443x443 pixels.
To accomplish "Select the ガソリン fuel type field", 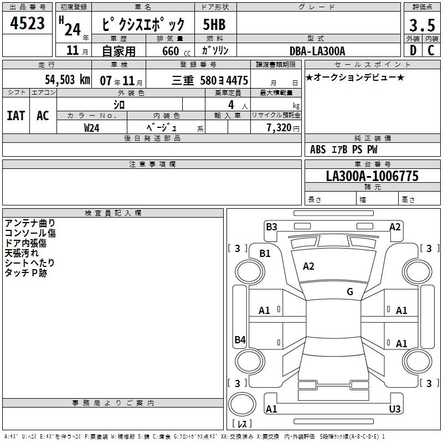I will pyautogui.click(x=215, y=50).
